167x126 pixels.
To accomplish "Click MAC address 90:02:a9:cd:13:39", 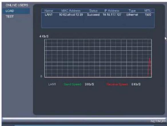I will point(71,15).
